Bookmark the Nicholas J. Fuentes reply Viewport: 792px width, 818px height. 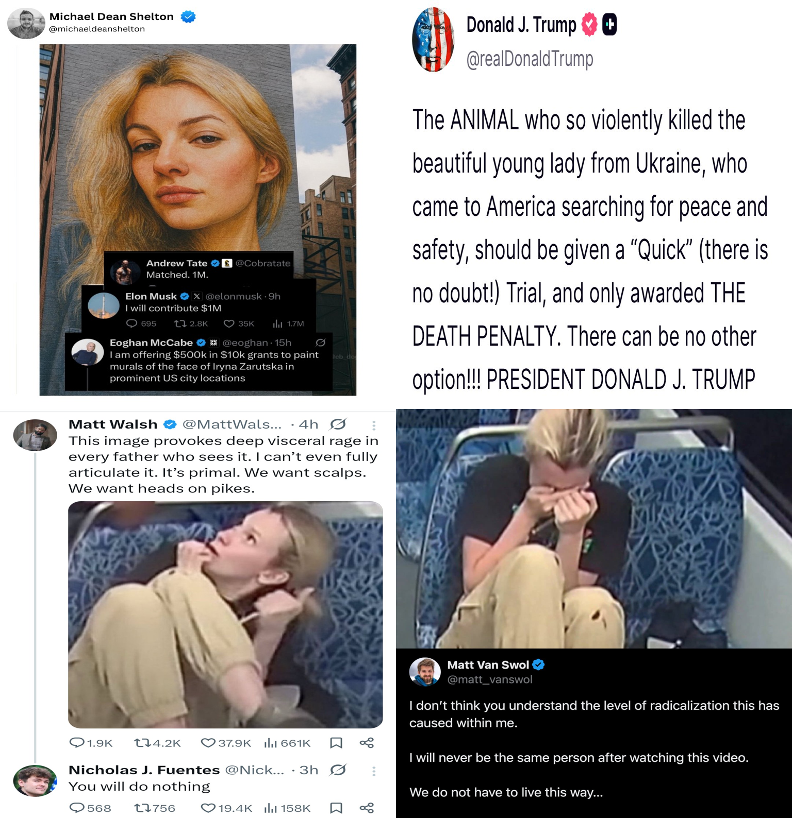[x=336, y=808]
